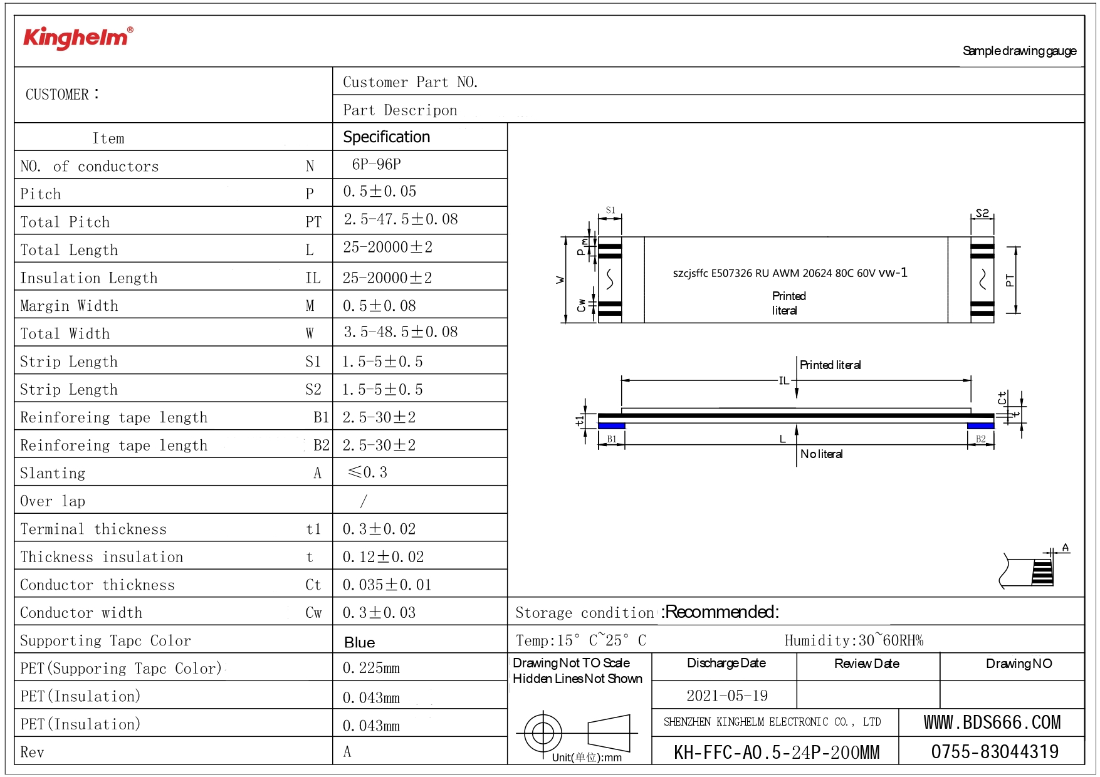Click part number 'KH-FFC-A0.5-24P-200MM'
1100x777 pixels.
point(777,753)
